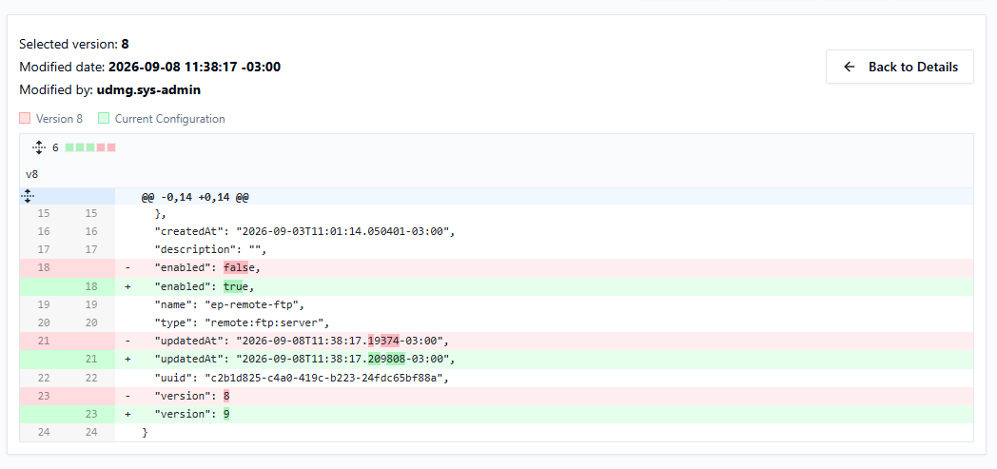The height and width of the screenshot is (469, 997).
Task: Click the "name": "ep-remote-ftp" line
Action: [497, 305]
